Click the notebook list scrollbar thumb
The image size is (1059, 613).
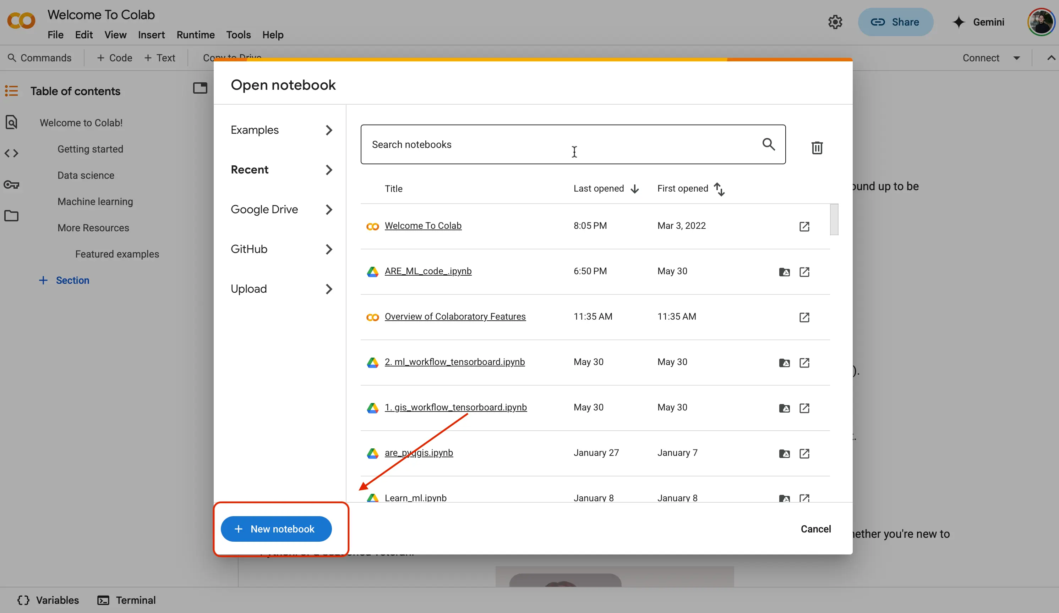[x=834, y=220]
